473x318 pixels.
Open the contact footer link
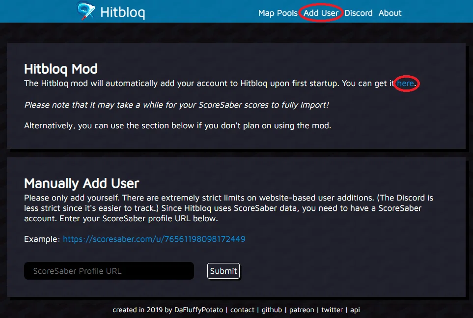(x=242, y=310)
